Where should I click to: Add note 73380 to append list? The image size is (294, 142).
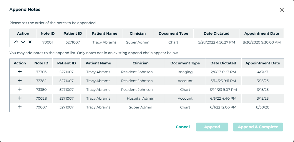pyautogui.click(x=20, y=89)
